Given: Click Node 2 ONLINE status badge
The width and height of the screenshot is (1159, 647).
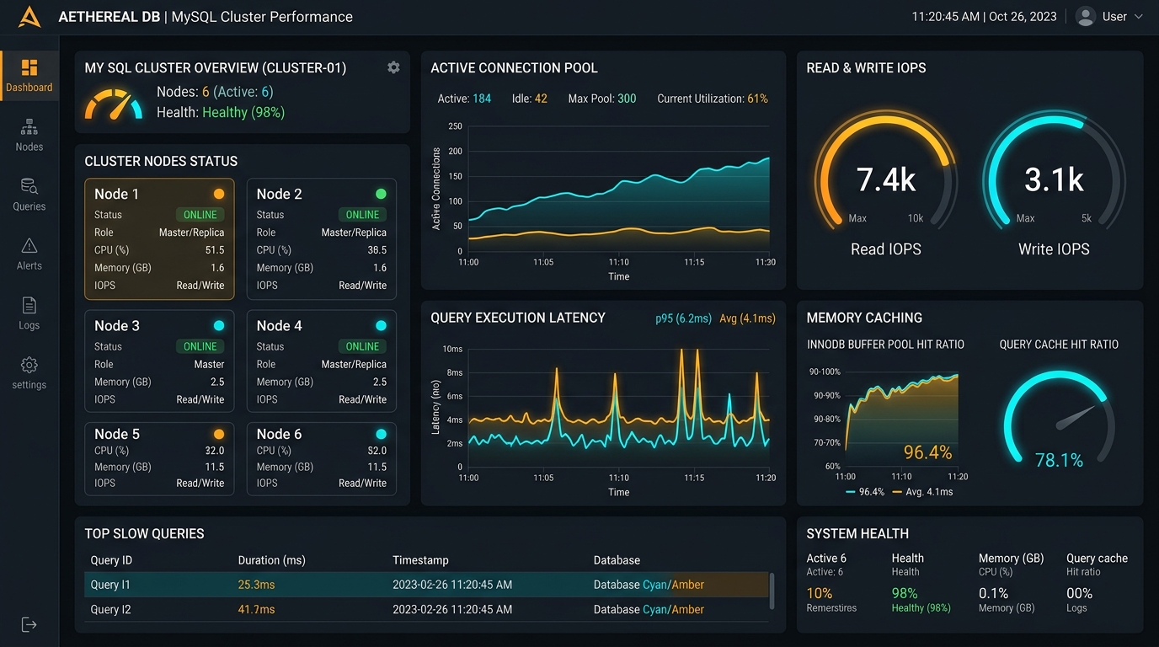Looking at the screenshot, I should [x=362, y=215].
